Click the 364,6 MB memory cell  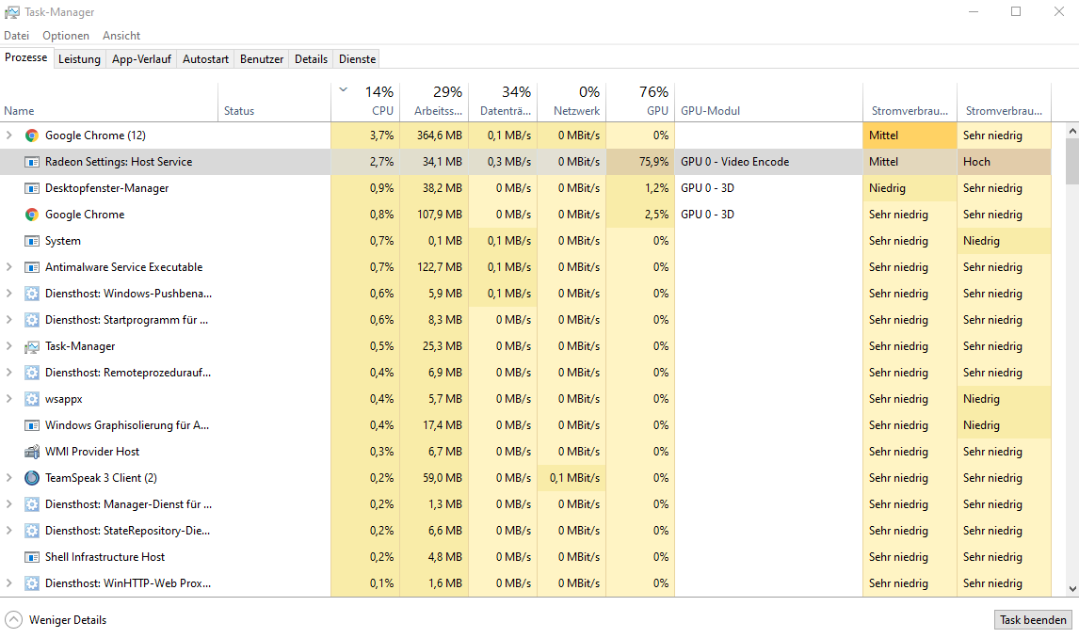(434, 136)
